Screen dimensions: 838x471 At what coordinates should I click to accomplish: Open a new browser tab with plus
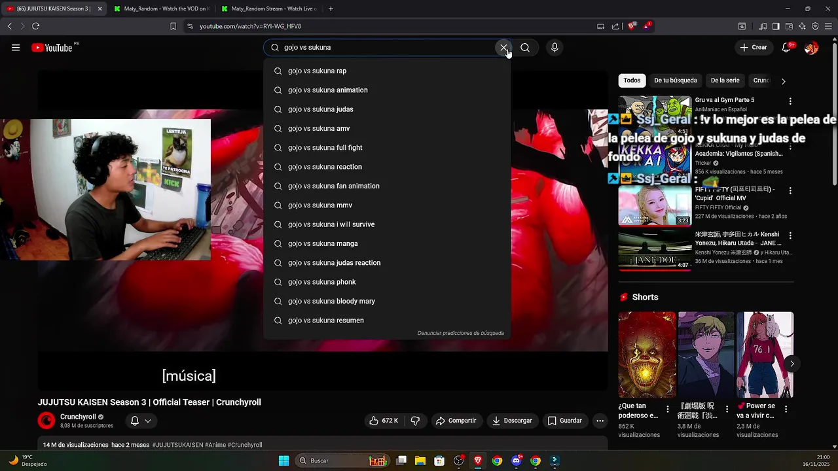click(x=331, y=9)
